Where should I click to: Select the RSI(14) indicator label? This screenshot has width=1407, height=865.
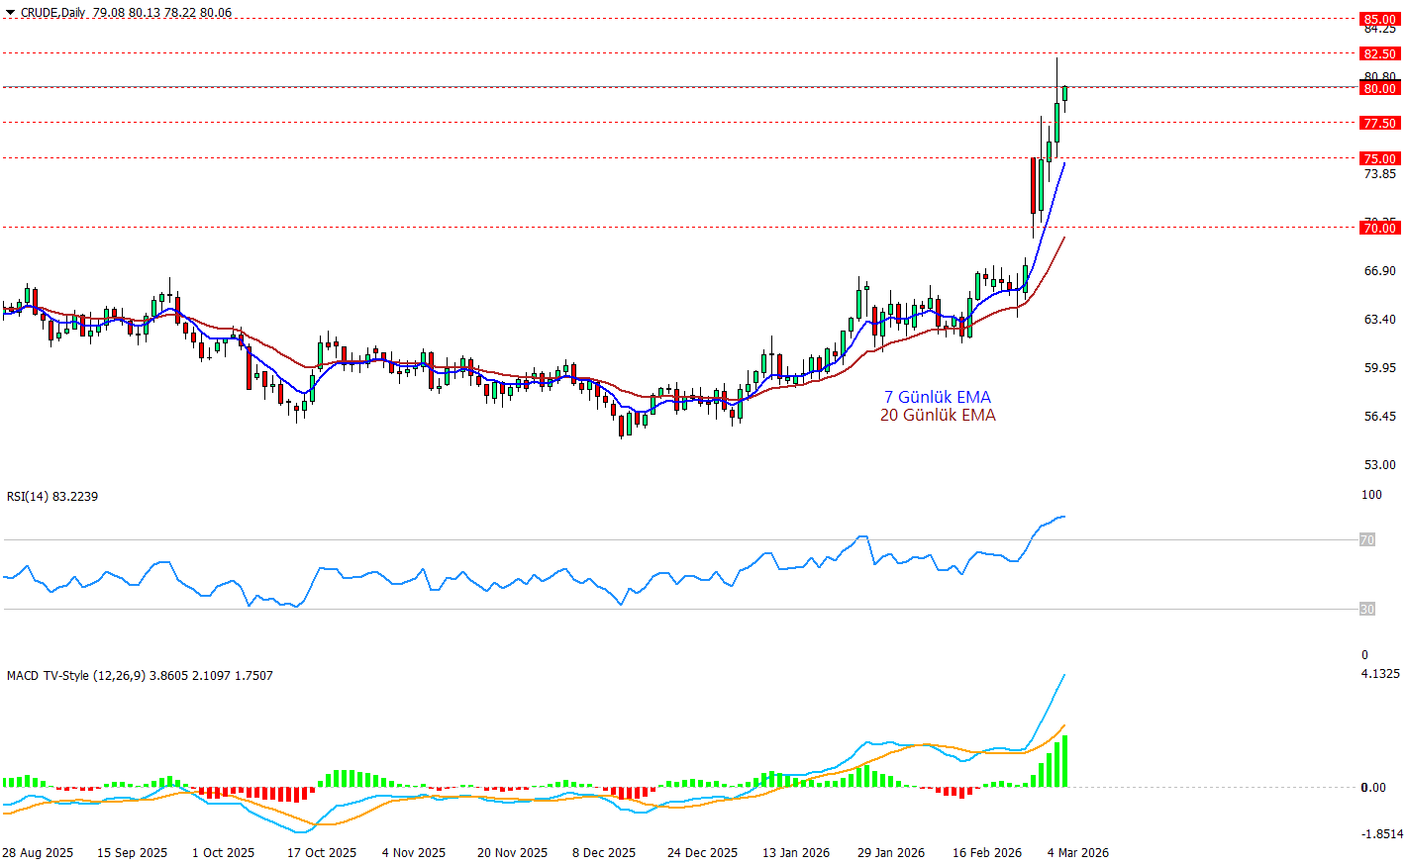51,496
